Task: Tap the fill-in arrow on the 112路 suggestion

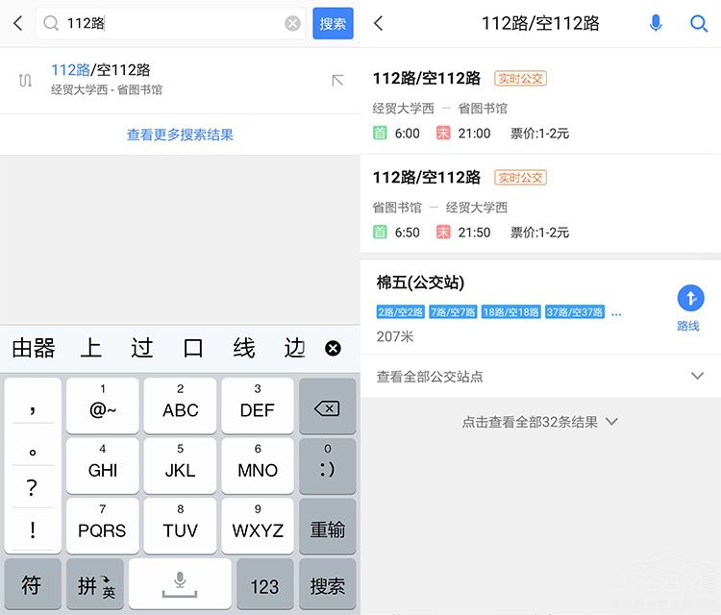Action: [x=337, y=81]
